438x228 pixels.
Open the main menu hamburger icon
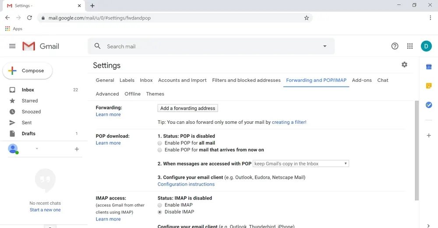(x=12, y=46)
